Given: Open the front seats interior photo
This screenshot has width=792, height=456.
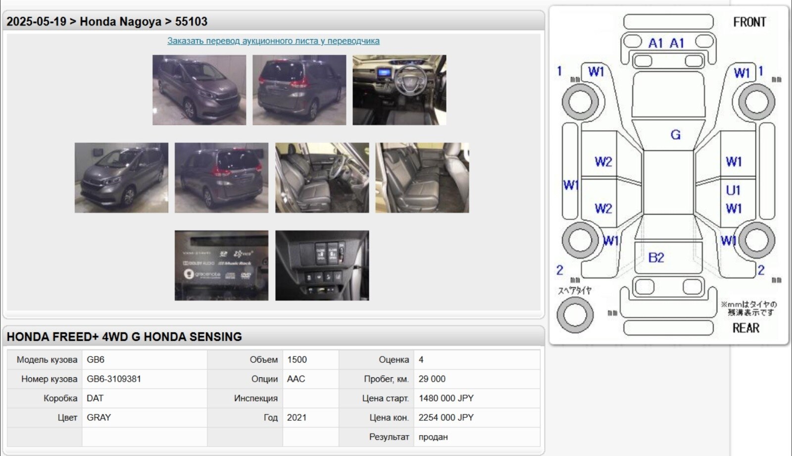Looking at the screenshot, I should (x=322, y=178).
